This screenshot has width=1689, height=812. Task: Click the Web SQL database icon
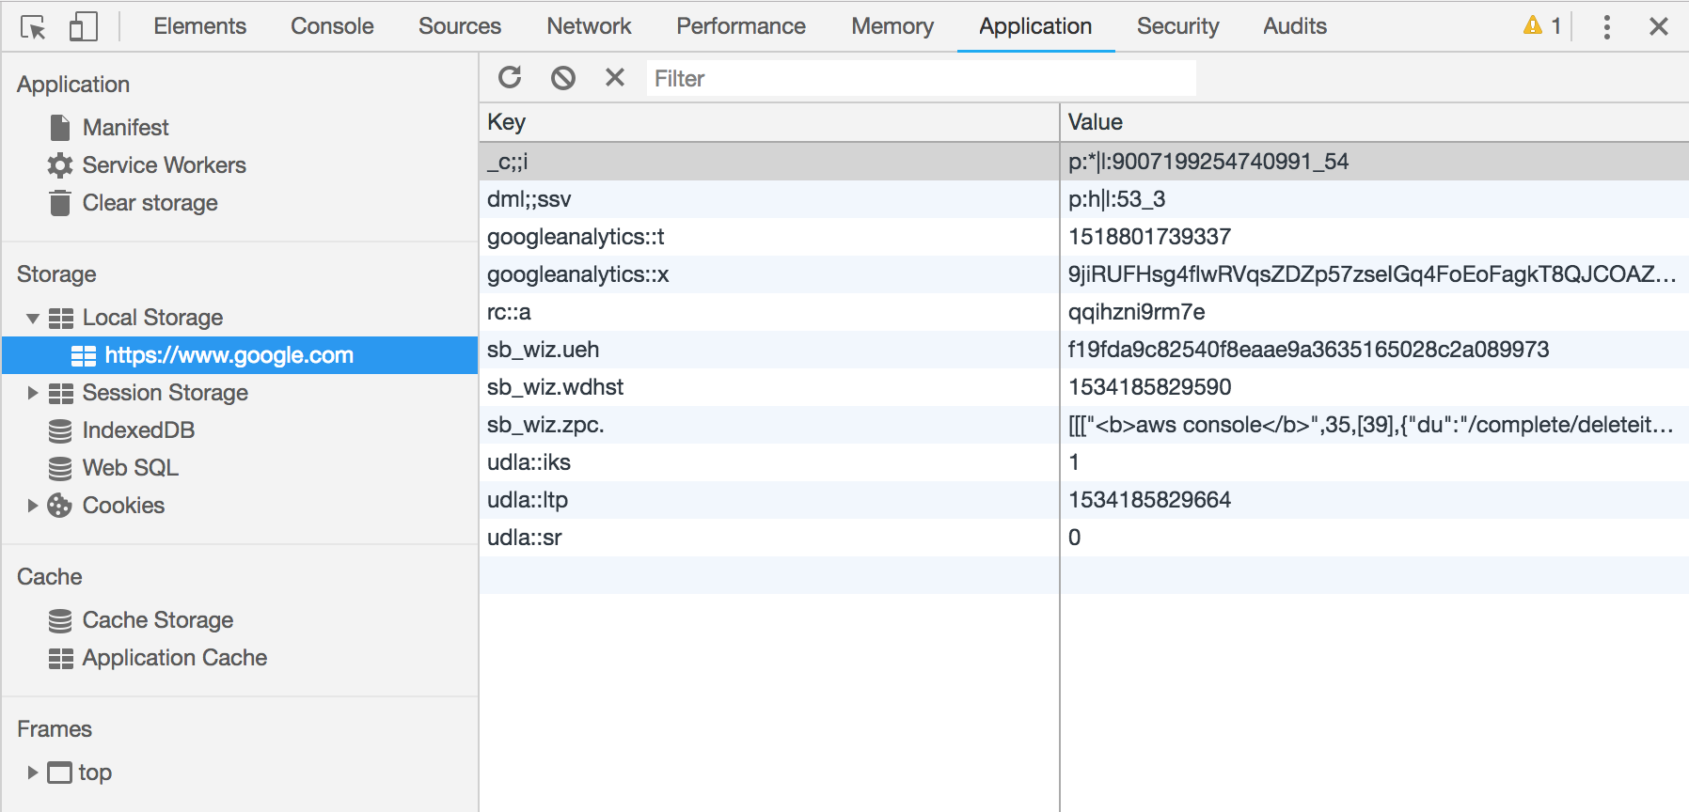point(60,468)
